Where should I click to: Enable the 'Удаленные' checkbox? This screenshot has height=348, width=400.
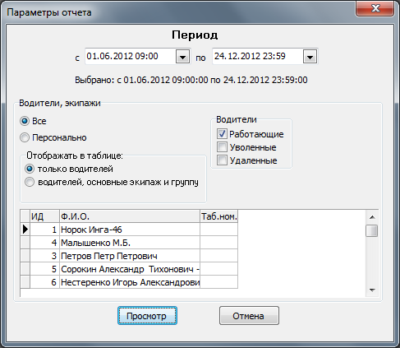(x=222, y=160)
